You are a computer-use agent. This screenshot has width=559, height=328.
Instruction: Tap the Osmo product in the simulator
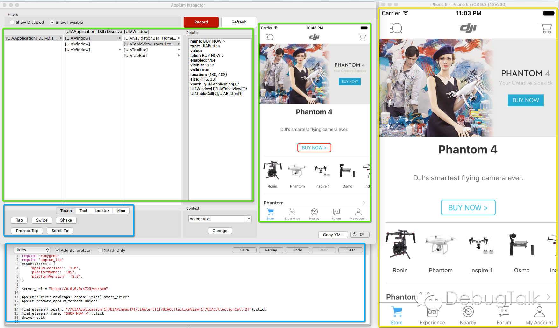point(521,245)
